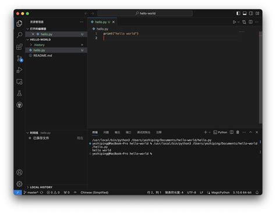Open the GitHub view in activity bar
276x213 pixels.
point(19,105)
